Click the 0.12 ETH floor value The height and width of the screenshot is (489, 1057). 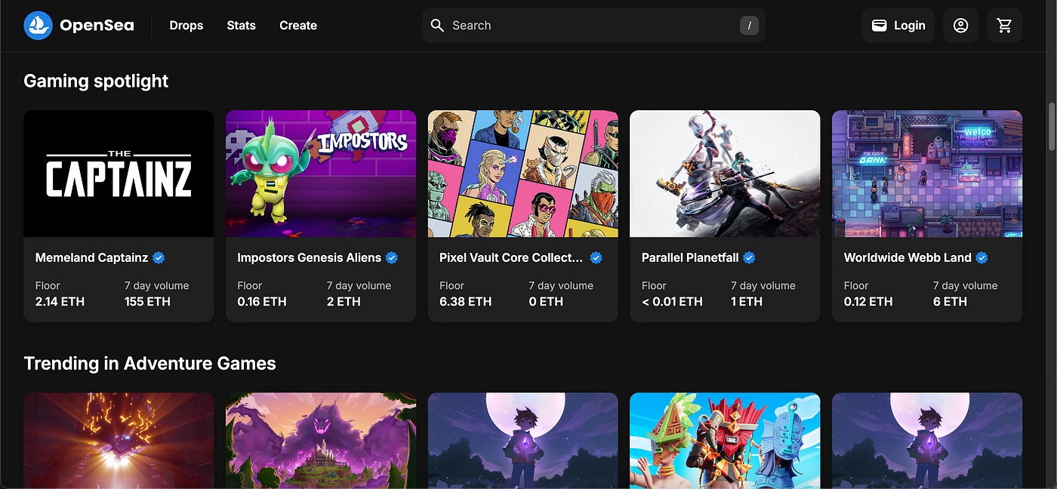click(x=868, y=302)
